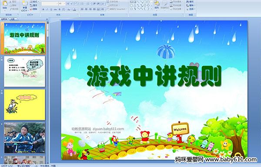Click the increase font size icon
The image size is (261, 167).
click(x=69, y=3)
